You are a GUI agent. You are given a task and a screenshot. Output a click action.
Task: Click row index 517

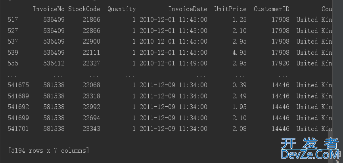pyautogui.click(x=13, y=19)
